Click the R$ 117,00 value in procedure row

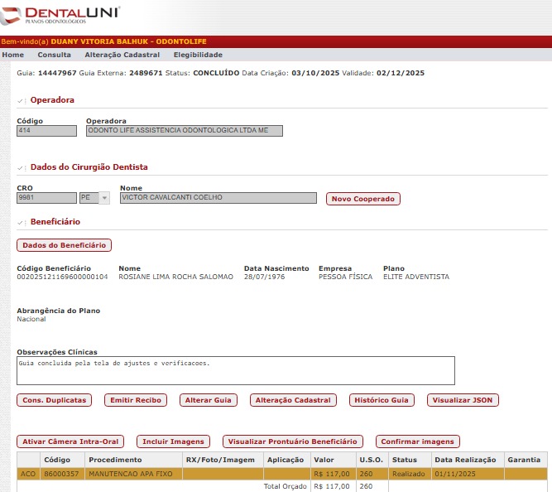pos(333,474)
